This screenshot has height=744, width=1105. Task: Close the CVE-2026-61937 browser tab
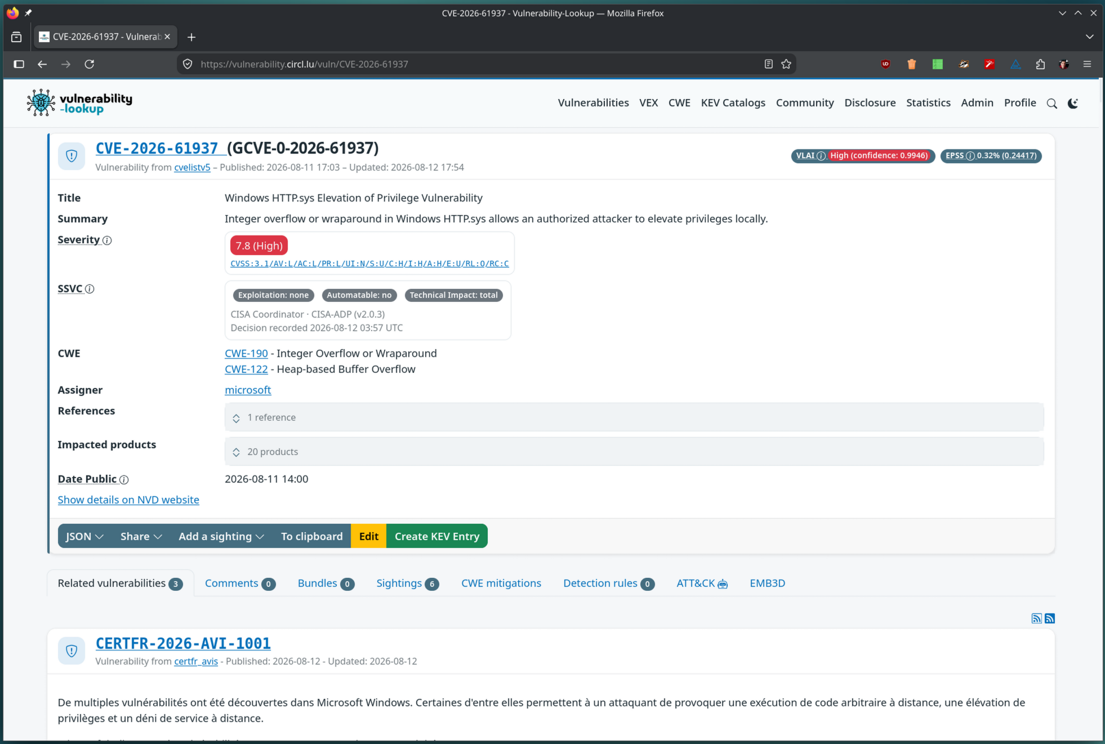coord(167,37)
